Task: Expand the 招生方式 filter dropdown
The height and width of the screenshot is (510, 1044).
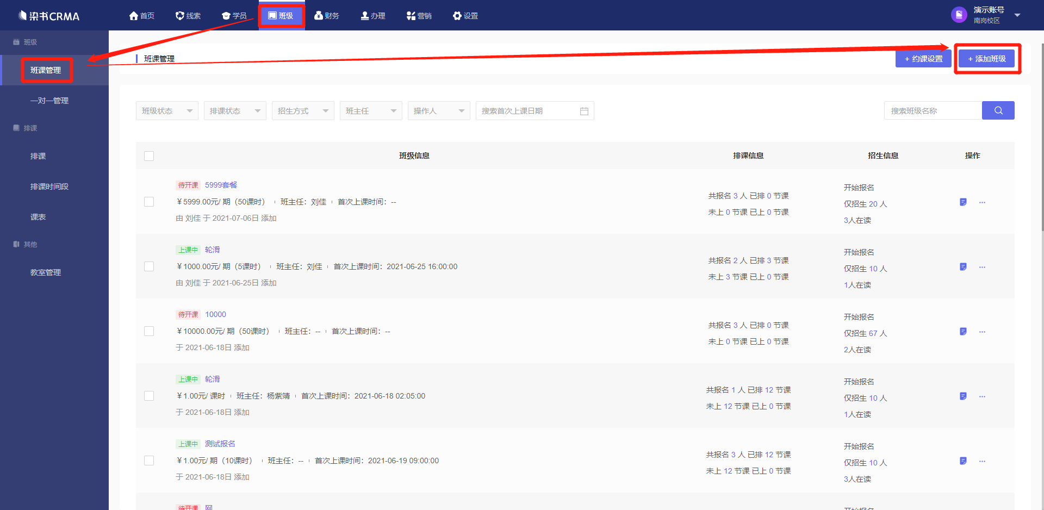Action: pos(303,111)
